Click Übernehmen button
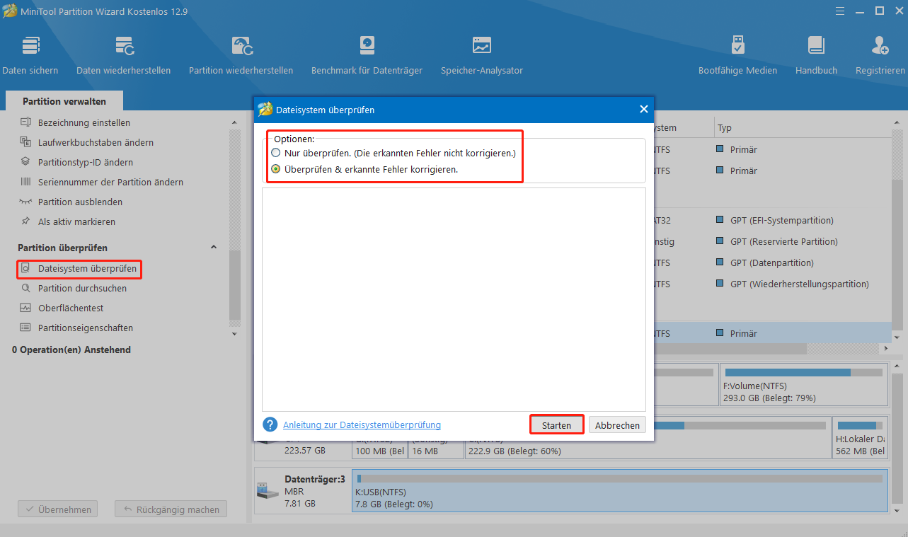 click(x=57, y=509)
